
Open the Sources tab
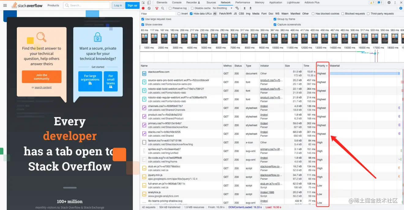coord(211,2)
